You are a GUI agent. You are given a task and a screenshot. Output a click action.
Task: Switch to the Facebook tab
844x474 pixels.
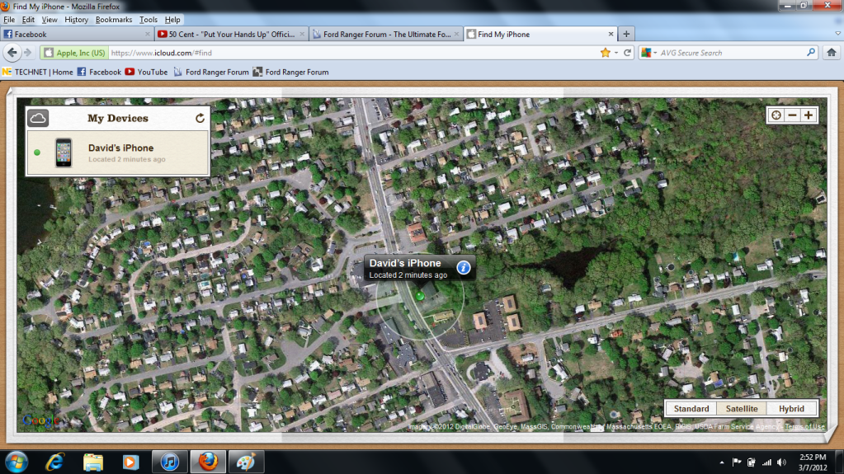click(75, 34)
